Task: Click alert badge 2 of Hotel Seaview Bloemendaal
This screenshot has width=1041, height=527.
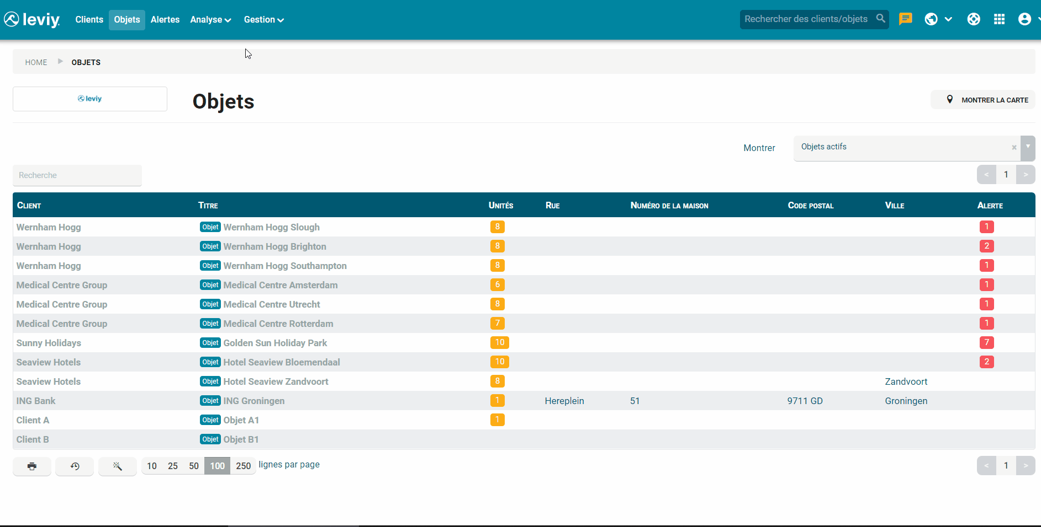Action: click(987, 362)
